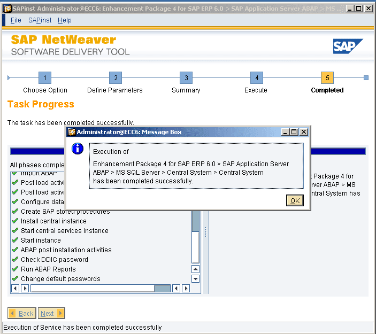
Task: Click the SAP logo
Action: pos(348,46)
